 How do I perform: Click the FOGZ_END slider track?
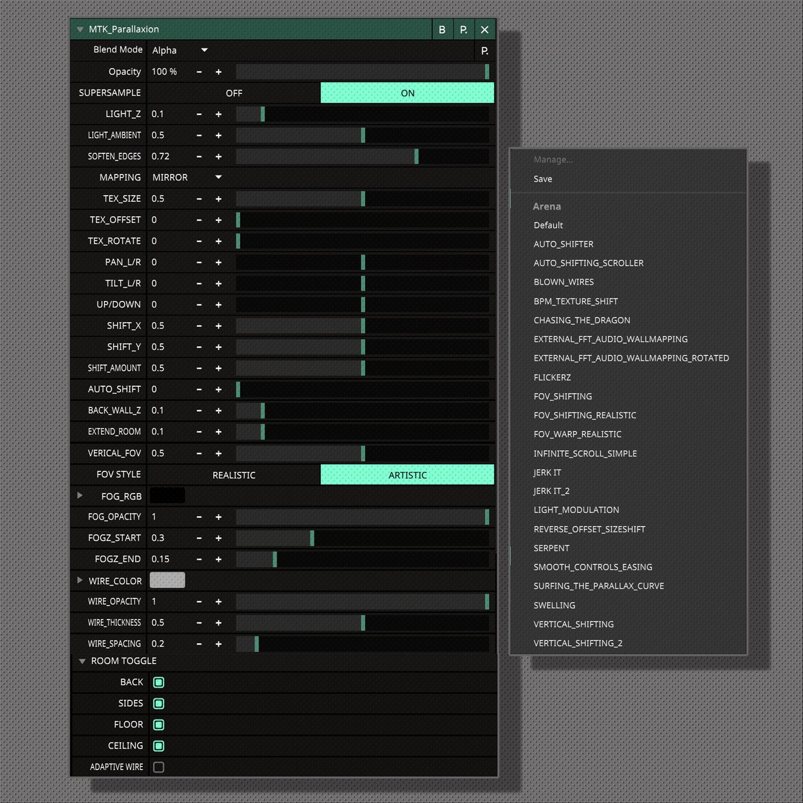tap(362, 559)
